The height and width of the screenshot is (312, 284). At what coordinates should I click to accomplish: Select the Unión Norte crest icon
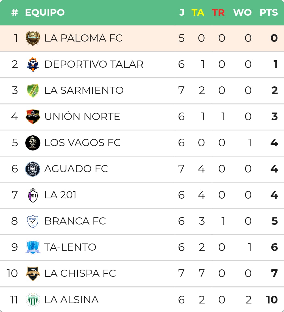(33, 117)
